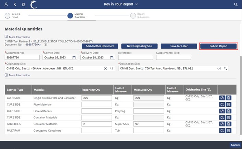Click the Submit Report button

(218, 46)
